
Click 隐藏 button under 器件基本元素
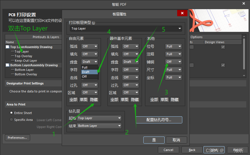point(135,100)
